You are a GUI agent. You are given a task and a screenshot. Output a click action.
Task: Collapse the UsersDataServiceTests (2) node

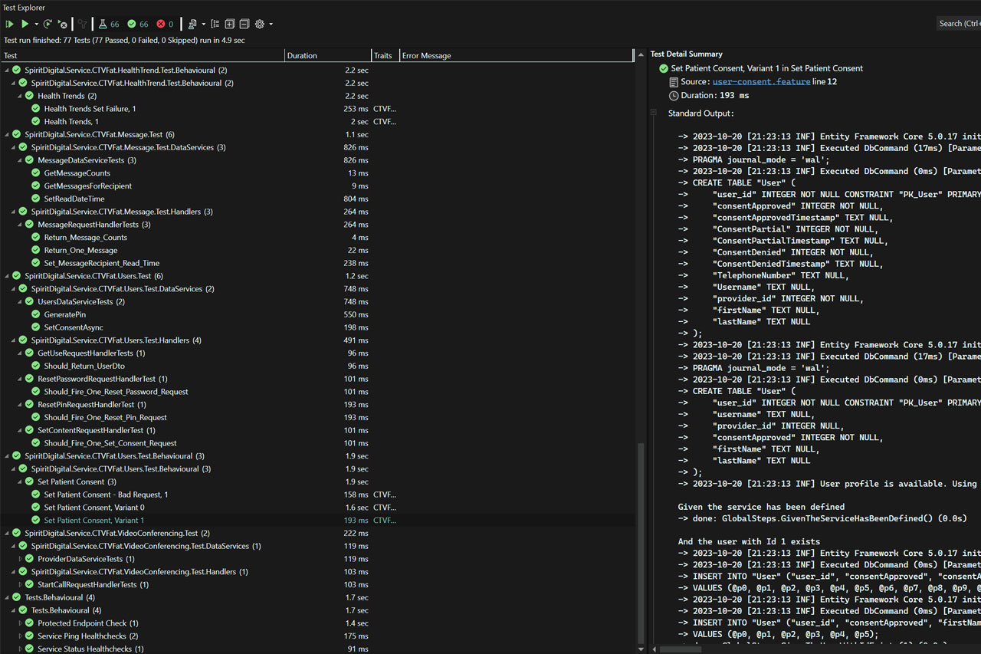(21, 301)
